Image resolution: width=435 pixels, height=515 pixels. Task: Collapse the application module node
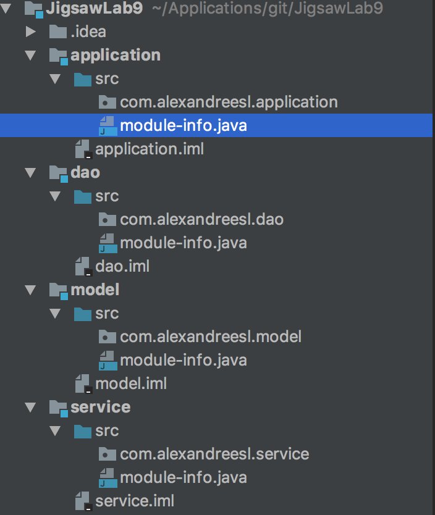pyautogui.click(x=29, y=56)
